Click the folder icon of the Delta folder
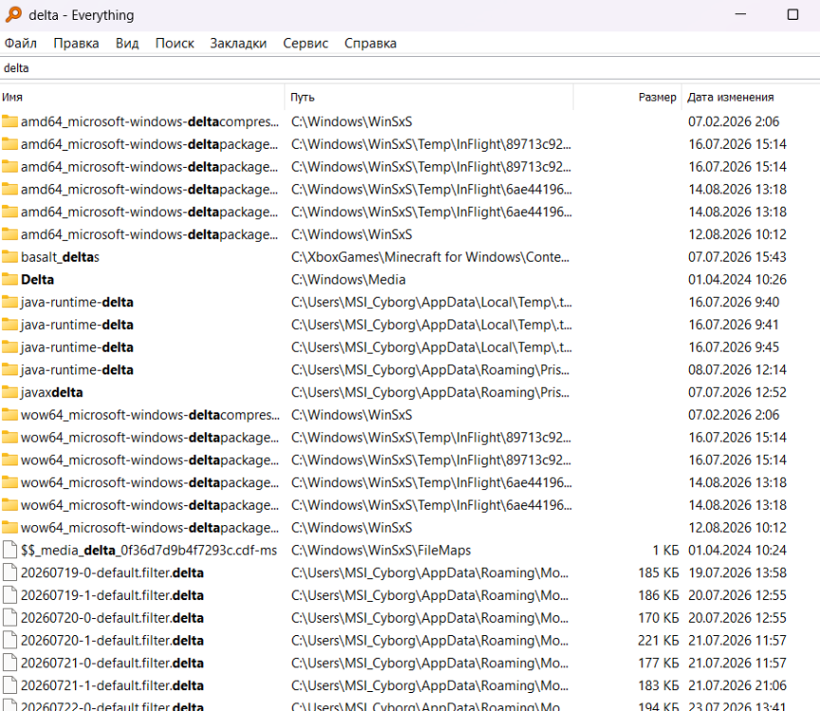 pos(9,279)
